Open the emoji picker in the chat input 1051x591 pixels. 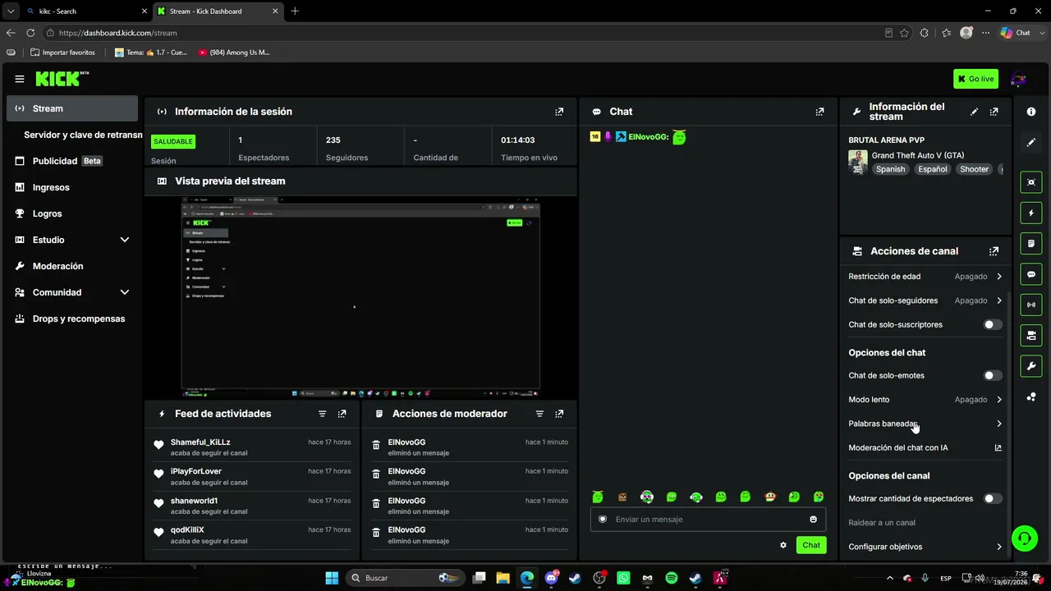814,519
